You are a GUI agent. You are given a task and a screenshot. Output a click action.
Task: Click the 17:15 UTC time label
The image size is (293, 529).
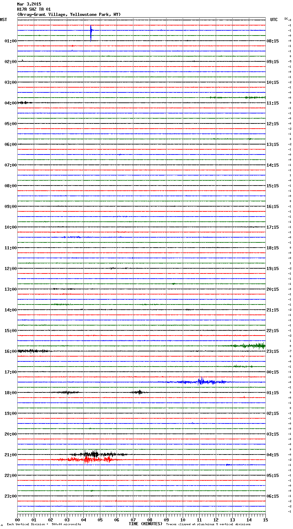coord(273,227)
